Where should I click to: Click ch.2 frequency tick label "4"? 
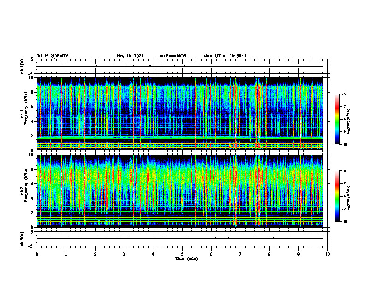pyautogui.click(x=33, y=198)
